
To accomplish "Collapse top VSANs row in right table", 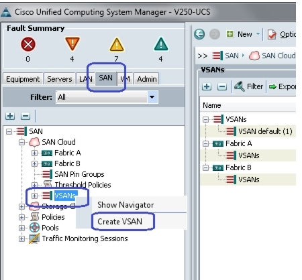I will 205,119.
